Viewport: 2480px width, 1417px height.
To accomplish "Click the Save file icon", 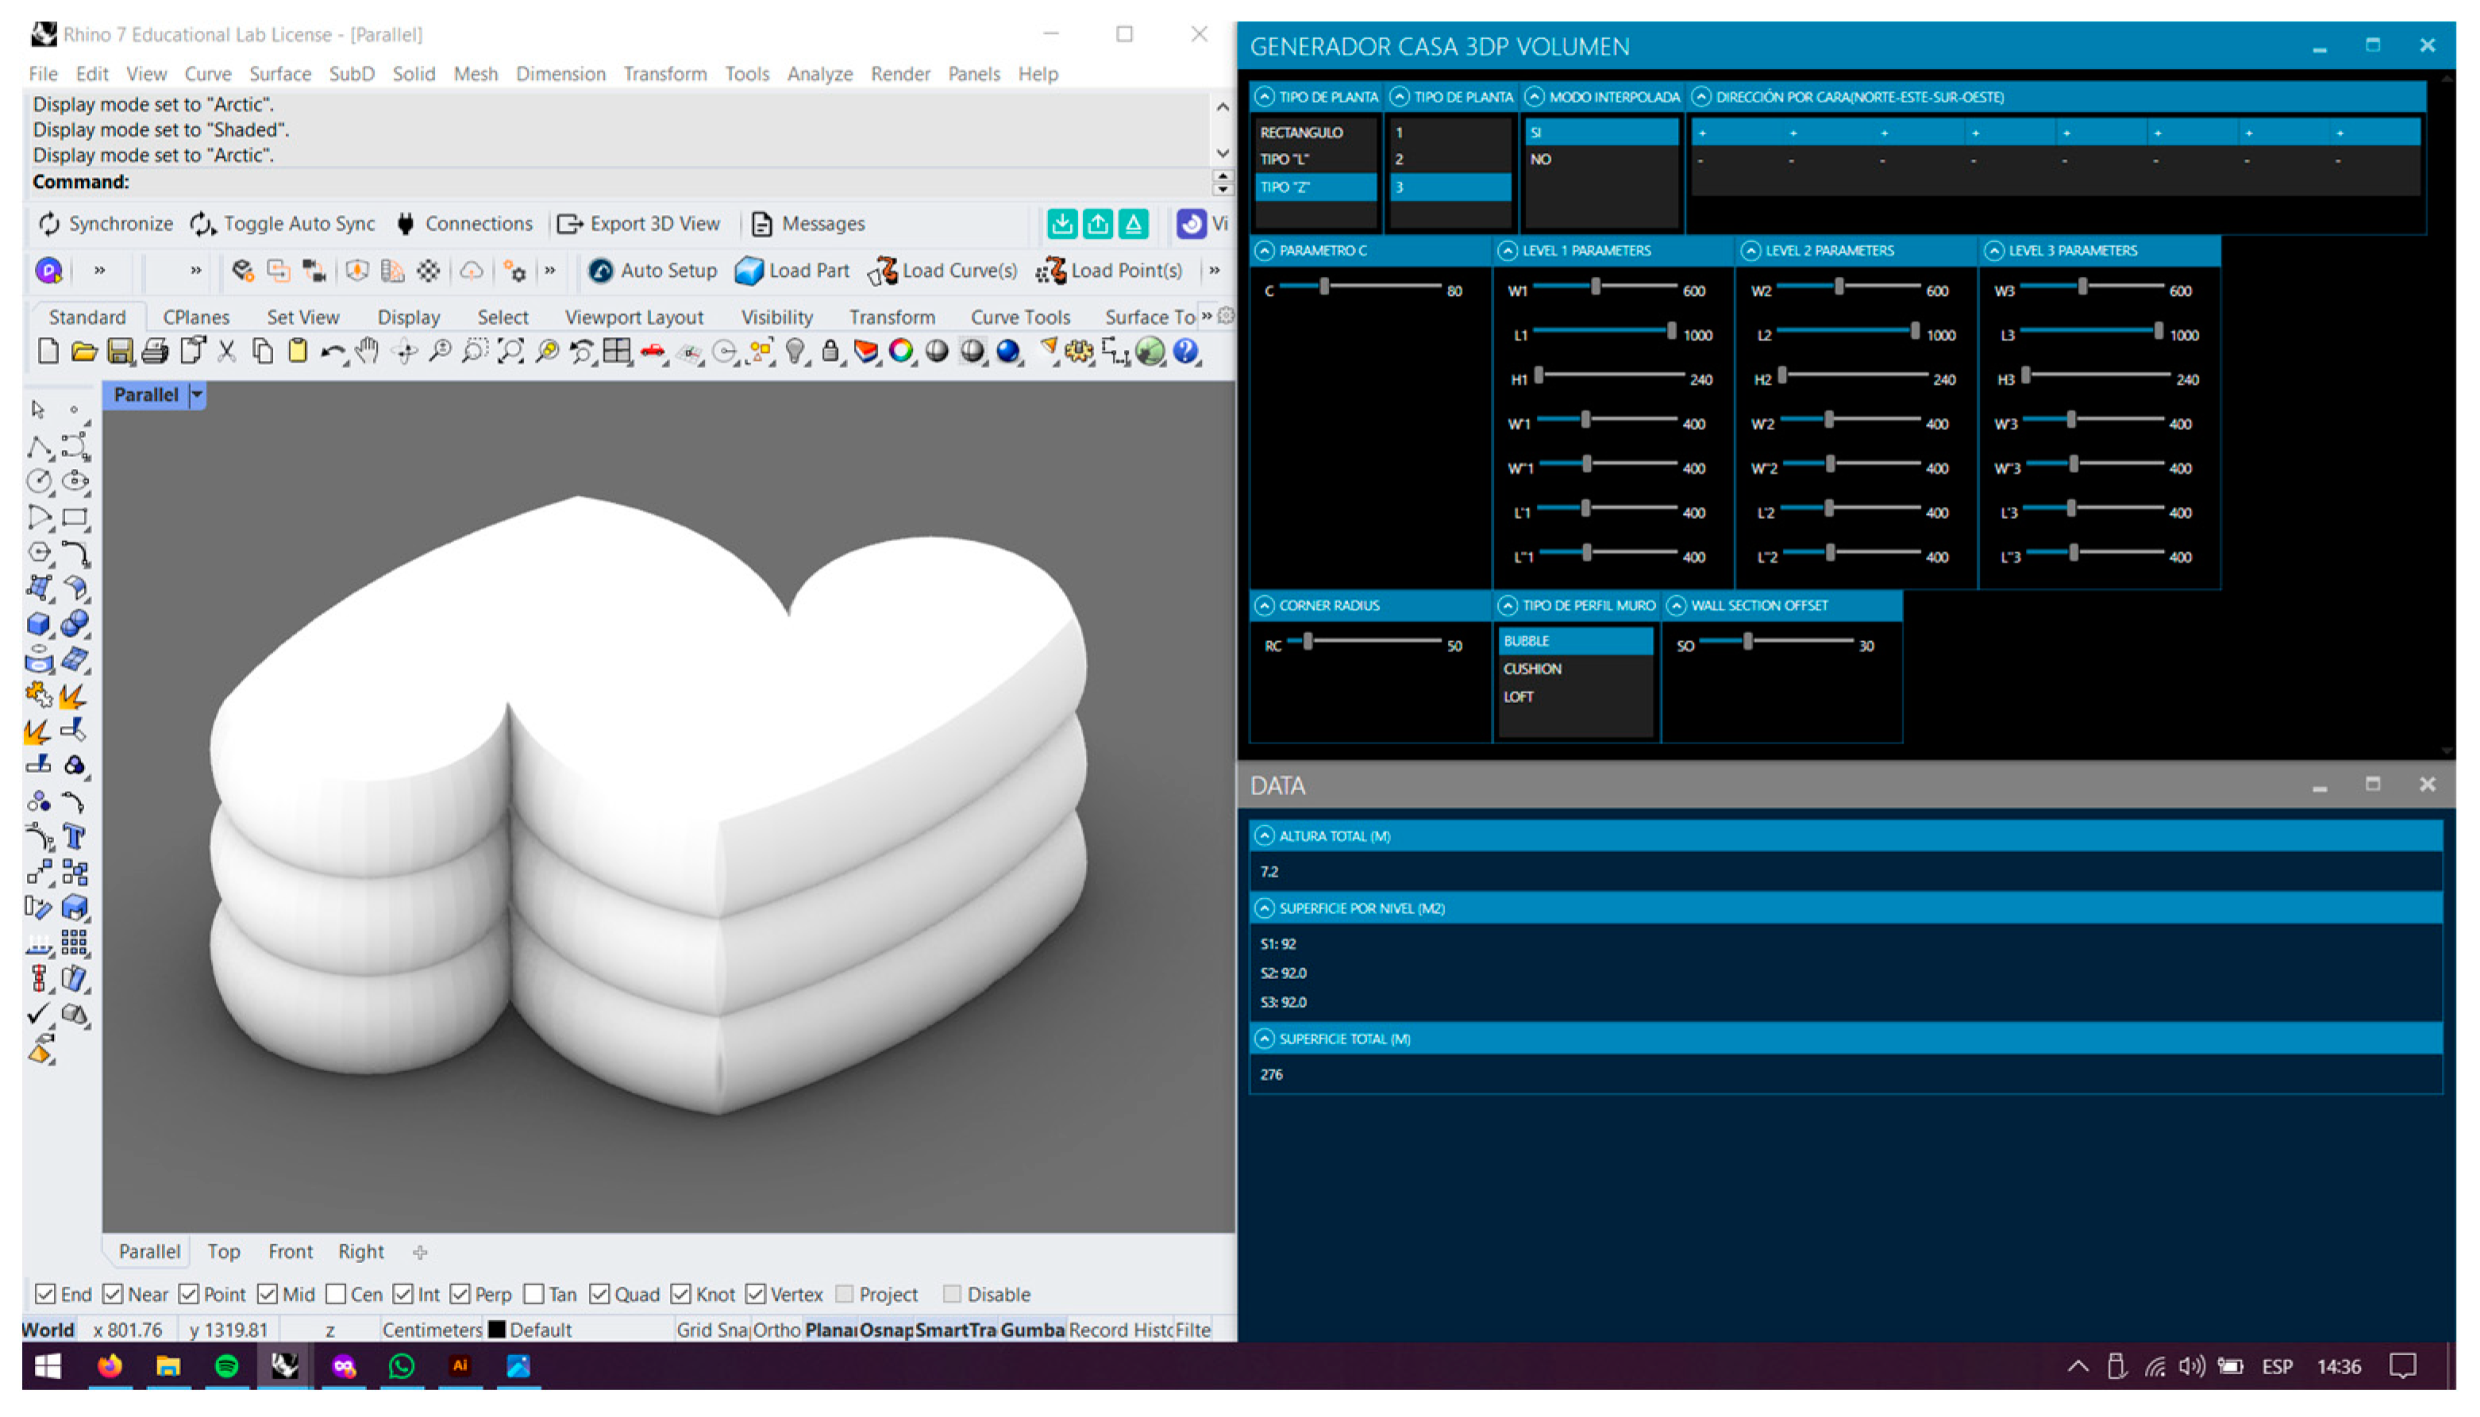I will tap(120, 351).
